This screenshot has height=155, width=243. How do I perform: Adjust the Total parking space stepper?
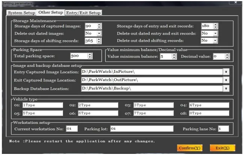pos(90,56)
